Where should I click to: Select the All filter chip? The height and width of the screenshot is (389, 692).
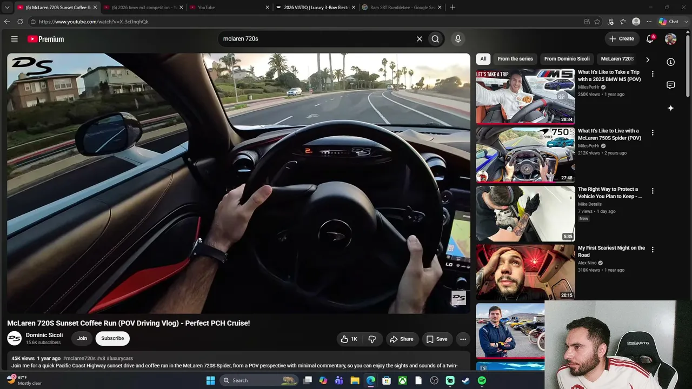[x=483, y=59]
